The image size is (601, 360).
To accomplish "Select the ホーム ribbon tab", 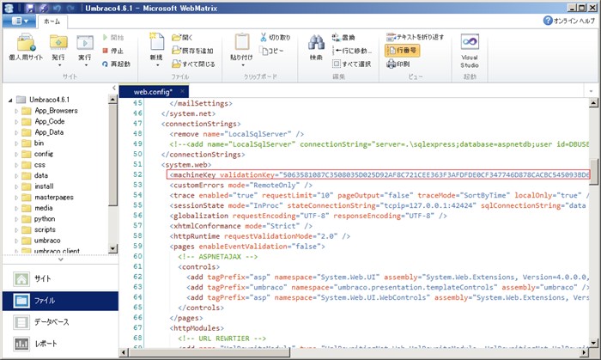I will [52, 21].
